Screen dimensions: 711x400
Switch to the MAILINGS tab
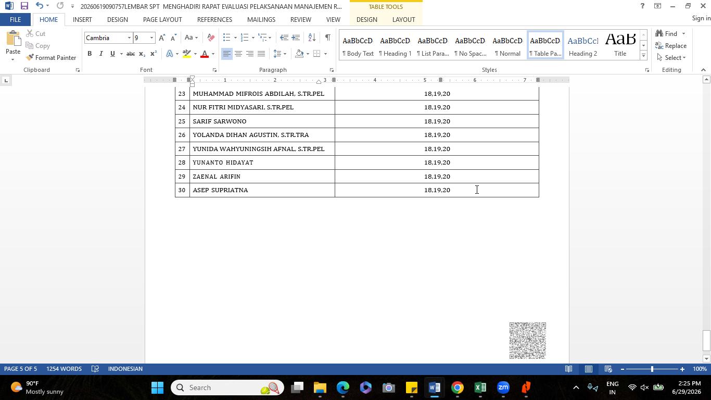click(261, 19)
